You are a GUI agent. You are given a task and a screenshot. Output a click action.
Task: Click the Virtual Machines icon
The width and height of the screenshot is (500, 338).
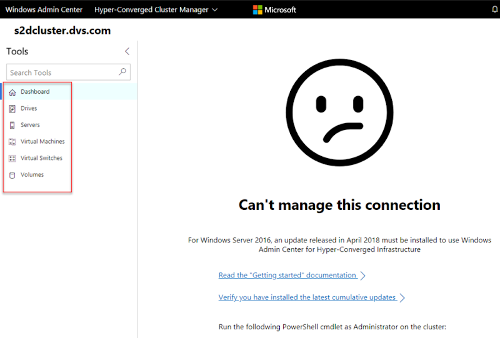[x=12, y=142]
